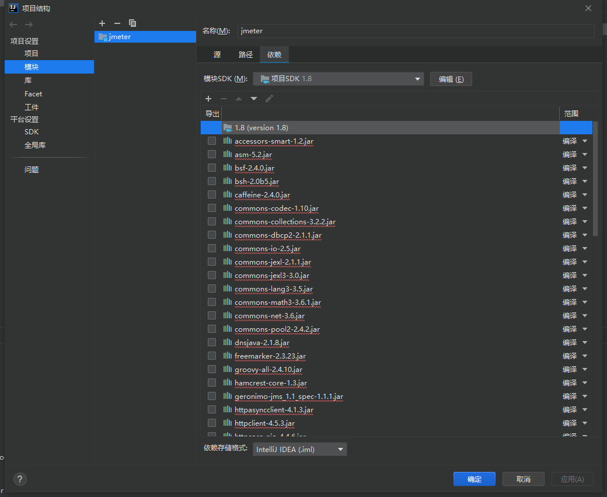Click the library icon of commons-io-2.5.jar
Viewport: 607px width, 497px height.
(x=228, y=248)
